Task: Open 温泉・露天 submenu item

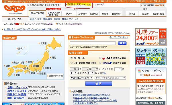Action: click(x=48, y=20)
